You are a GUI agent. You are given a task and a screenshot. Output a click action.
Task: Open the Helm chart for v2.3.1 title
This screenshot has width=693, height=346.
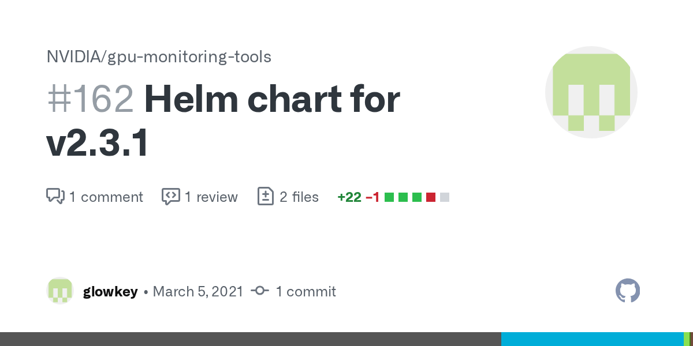pos(223,121)
